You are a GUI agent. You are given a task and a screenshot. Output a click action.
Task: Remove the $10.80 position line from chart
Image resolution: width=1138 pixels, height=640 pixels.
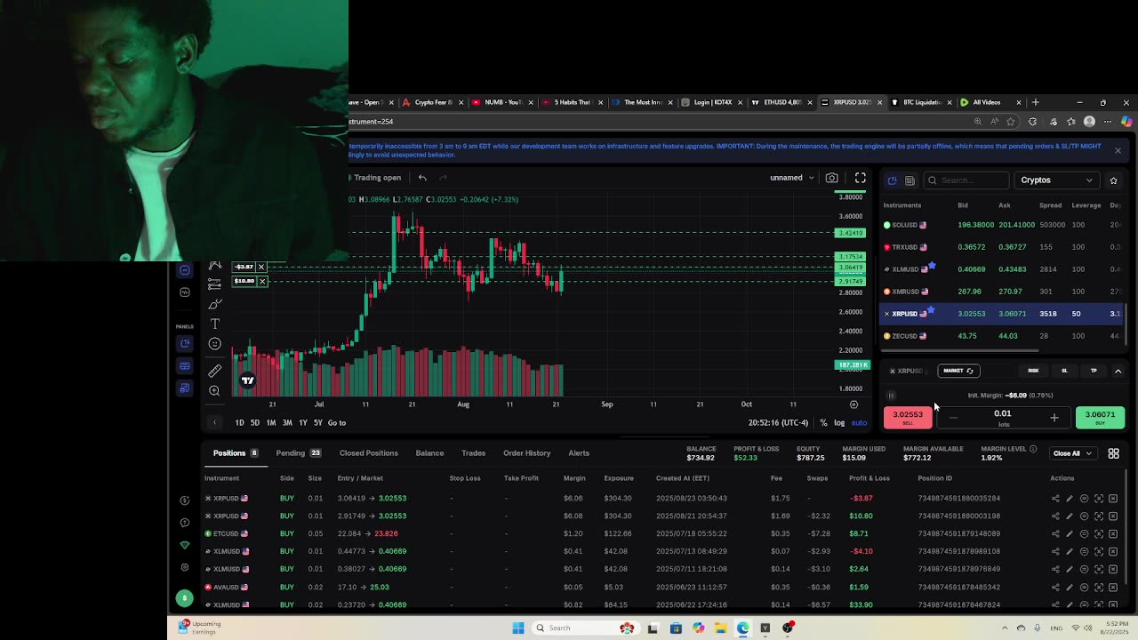[262, 281]
